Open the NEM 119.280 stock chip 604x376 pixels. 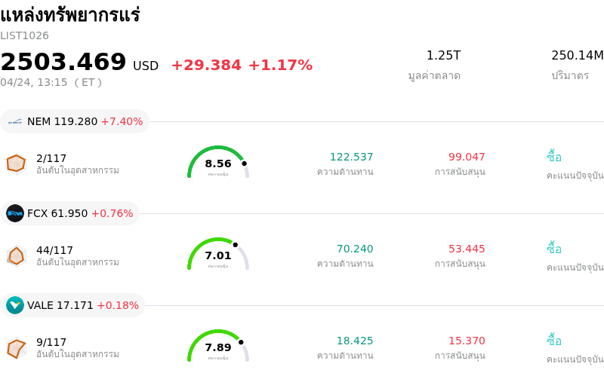click(75, 121)
